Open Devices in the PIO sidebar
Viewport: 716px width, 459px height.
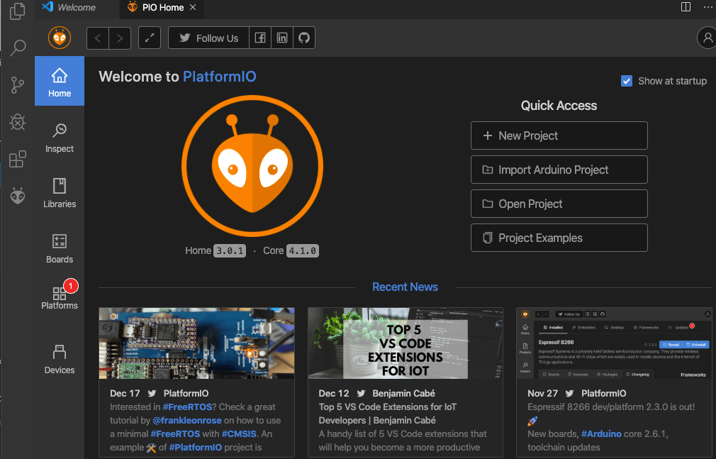60,359
